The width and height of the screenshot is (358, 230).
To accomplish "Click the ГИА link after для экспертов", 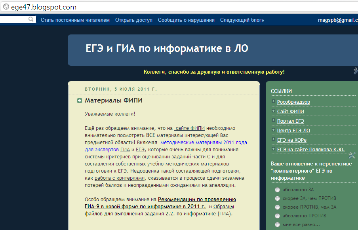I will click(x=125, y=150).
